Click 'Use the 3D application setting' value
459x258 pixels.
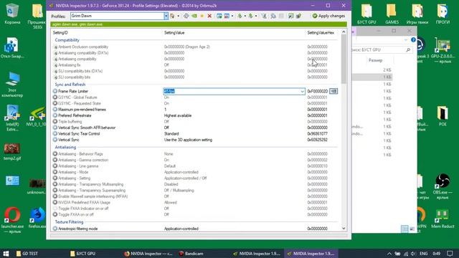pos(188,140)
